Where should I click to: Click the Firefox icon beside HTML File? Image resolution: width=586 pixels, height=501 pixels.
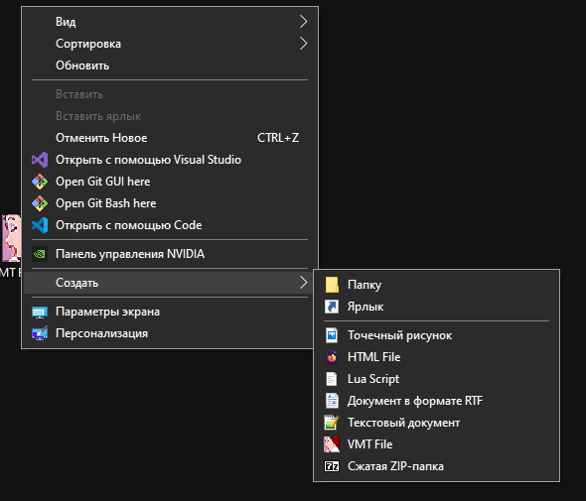tap(332, 357)
